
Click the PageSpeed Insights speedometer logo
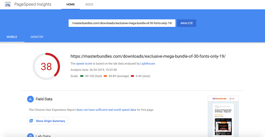pyautogui.click(x=8, y=4)
